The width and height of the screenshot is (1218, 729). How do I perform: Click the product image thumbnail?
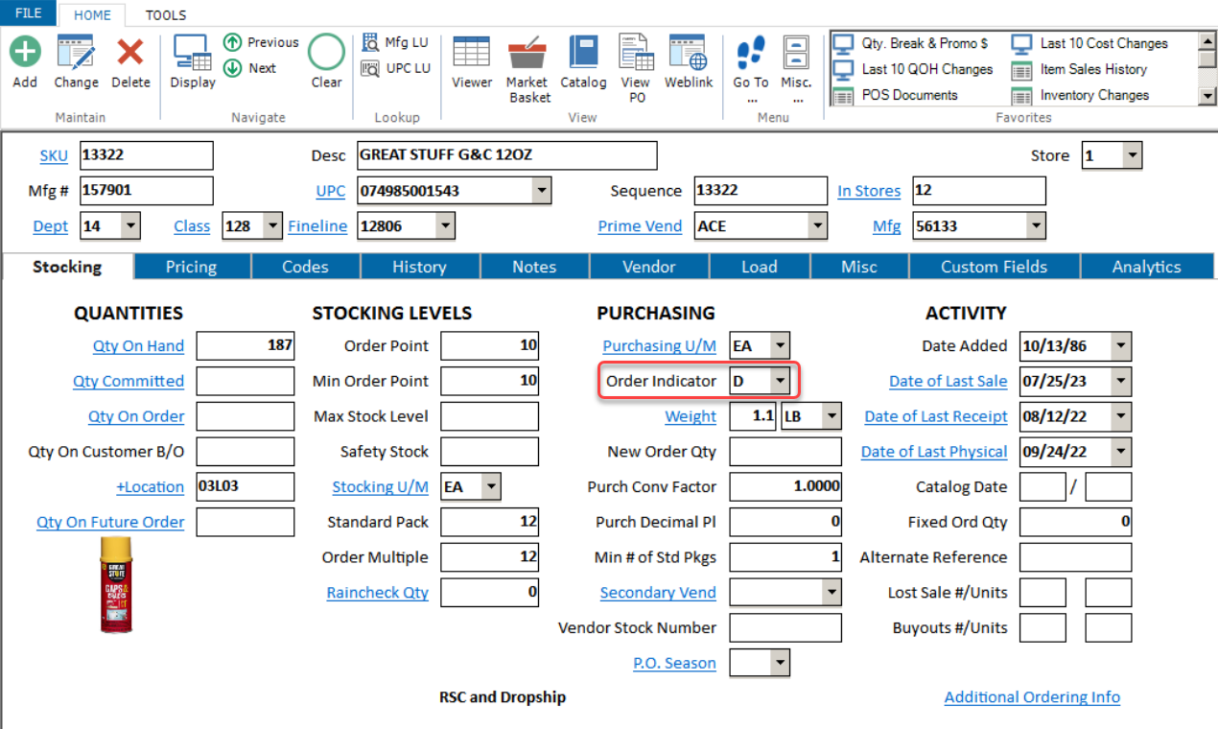(116, 585)
